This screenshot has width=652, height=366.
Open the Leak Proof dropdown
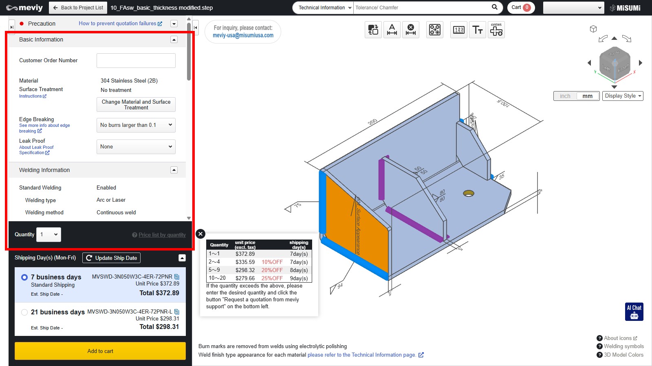click(136, 147)
